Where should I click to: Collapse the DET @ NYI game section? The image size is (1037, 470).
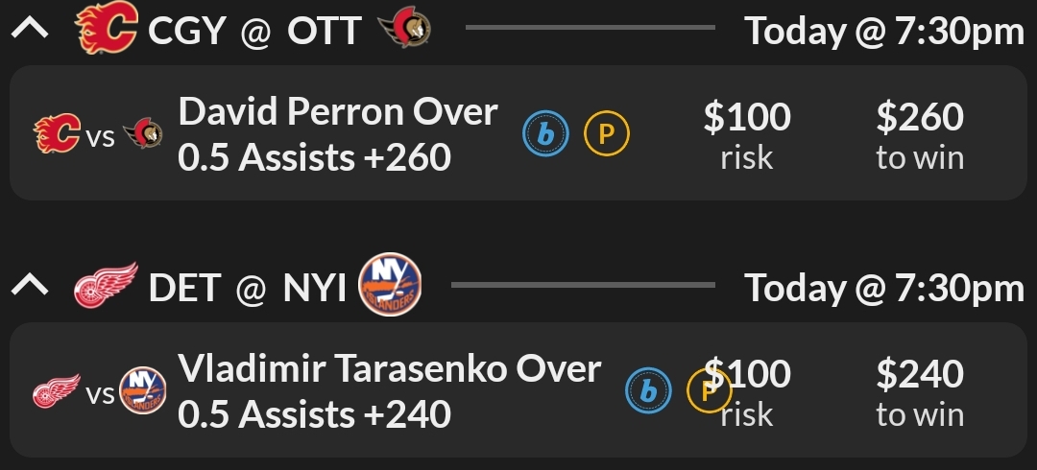30,286
